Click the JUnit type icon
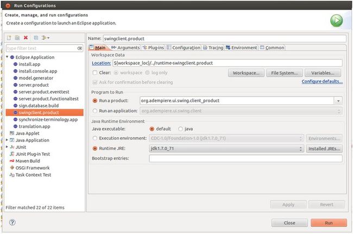353x234 pixels. (12, 147)
